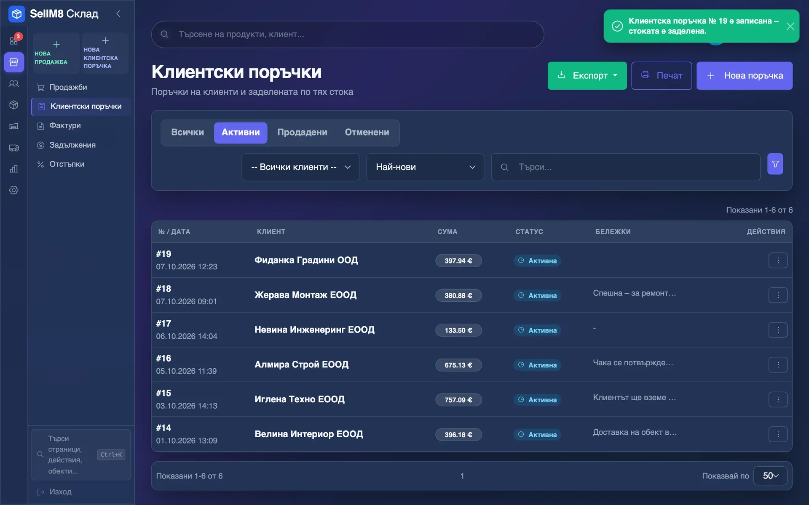Image resolution: width=809 pixels, height=505 pixels.
Task: Switch to the Всички tab
Action: pyautogui.click(x=188, y=133)
